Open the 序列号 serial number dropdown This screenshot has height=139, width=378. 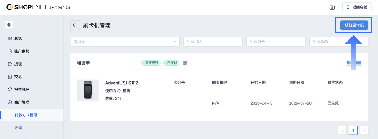(125, 42)
